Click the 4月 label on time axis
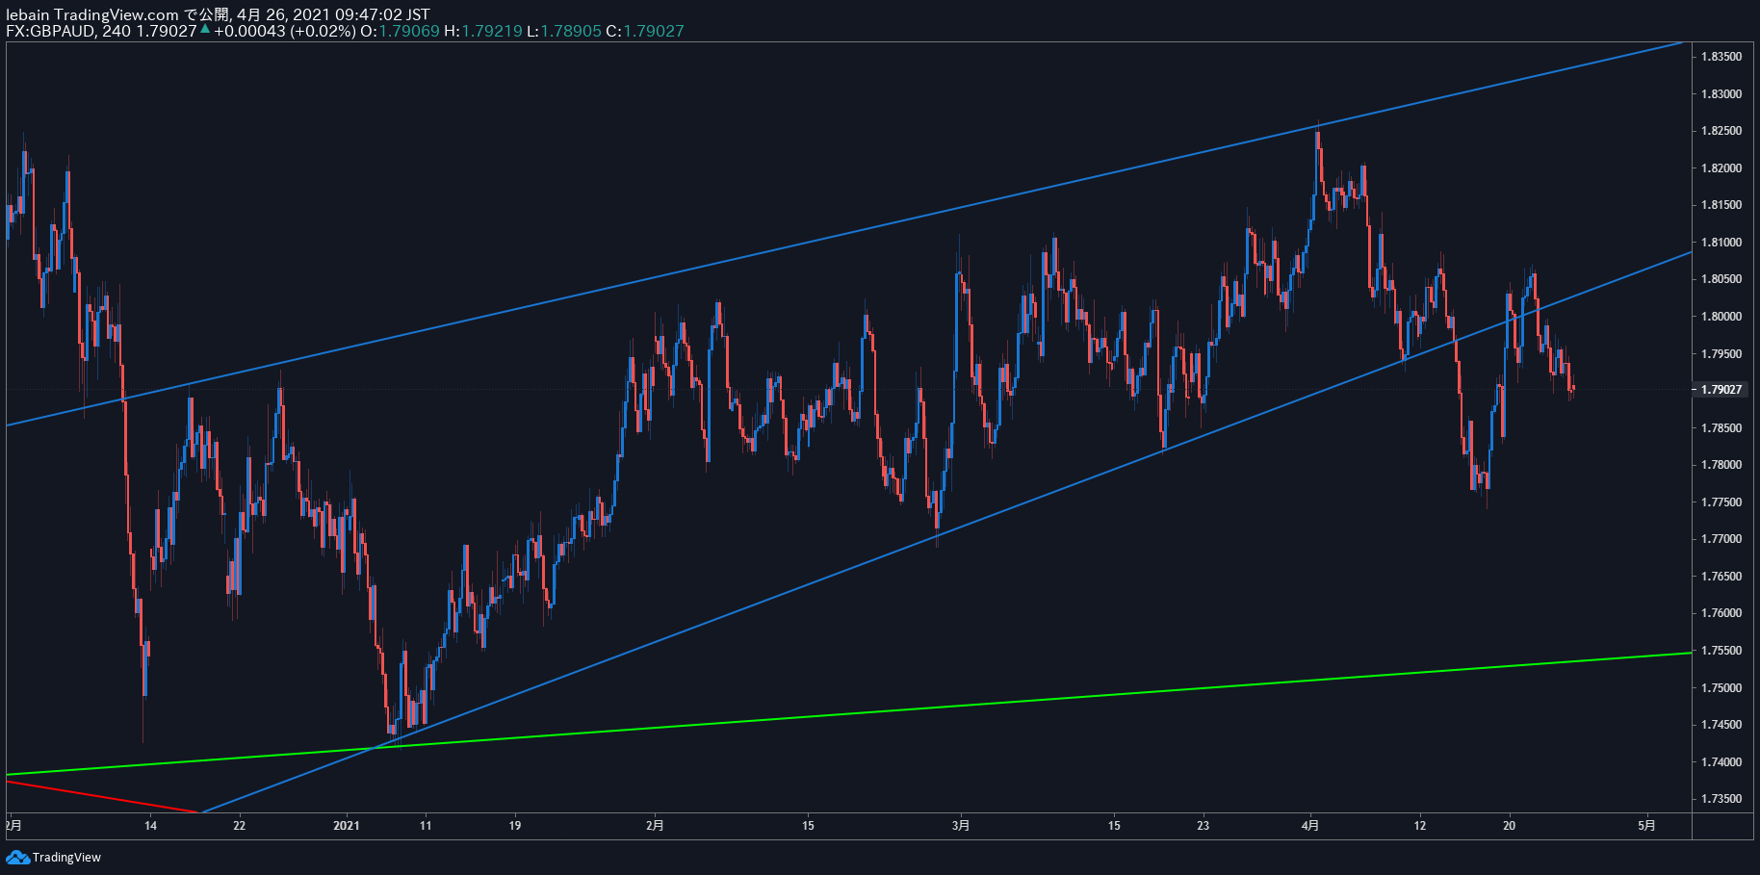Image resolution: width=1760 pixels, height=875 pixels. point(1310,825)
